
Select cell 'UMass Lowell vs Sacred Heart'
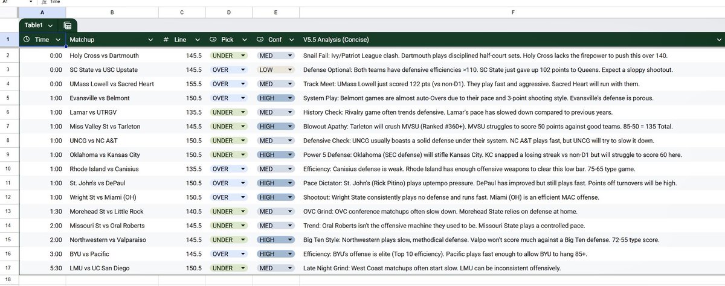(112, 84)
